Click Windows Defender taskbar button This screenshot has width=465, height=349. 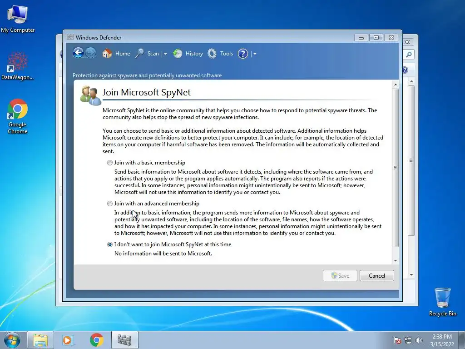(x=124, y=340)
